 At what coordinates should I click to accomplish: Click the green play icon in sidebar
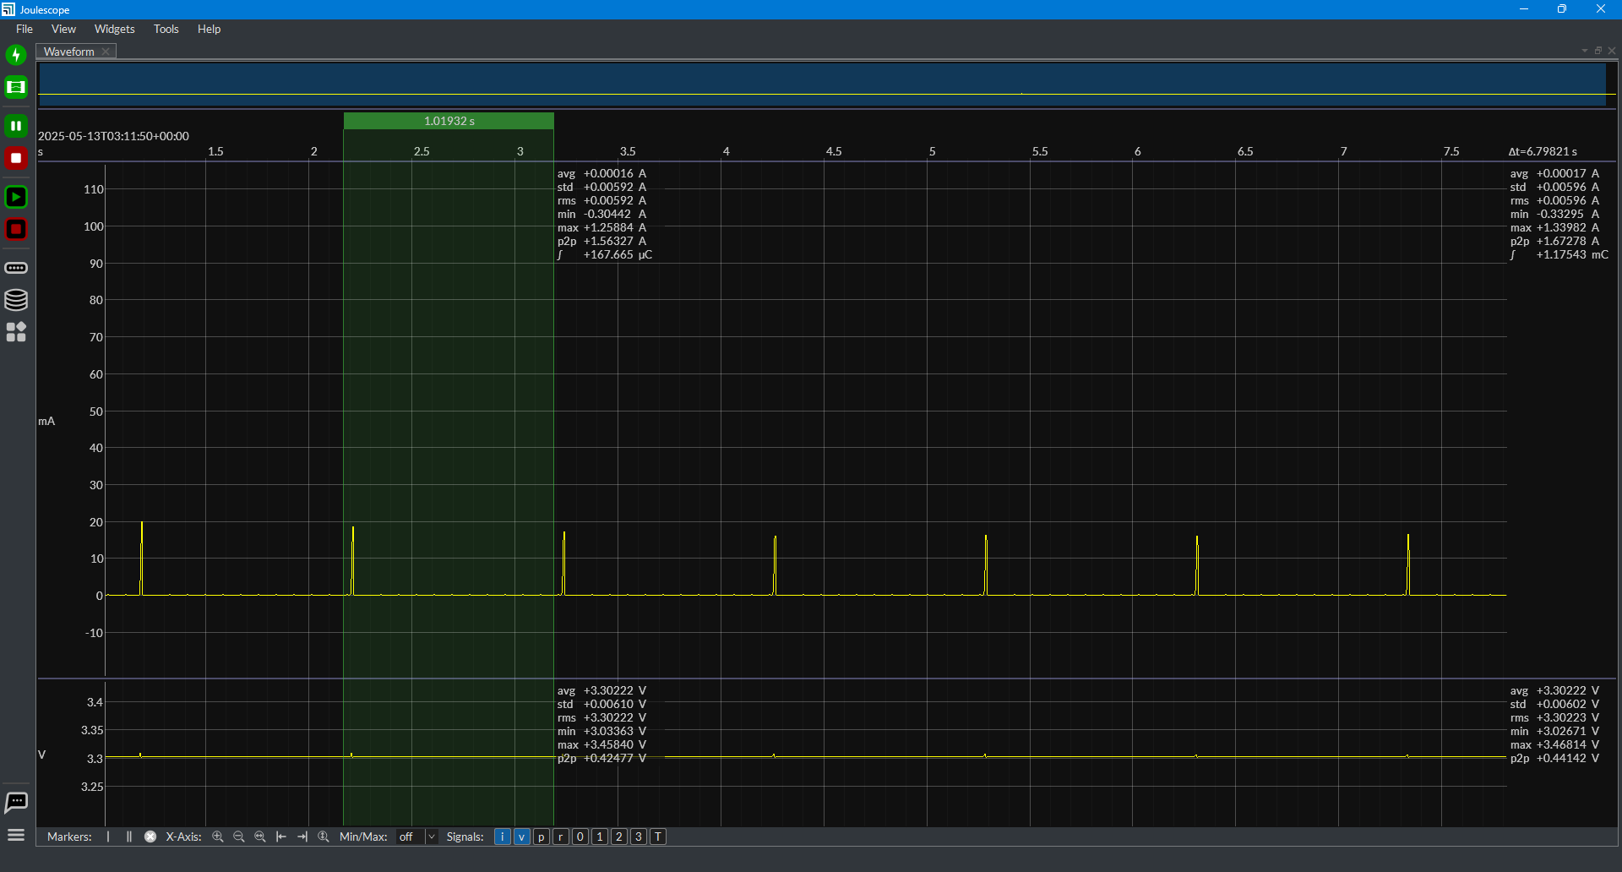point(16,197)
